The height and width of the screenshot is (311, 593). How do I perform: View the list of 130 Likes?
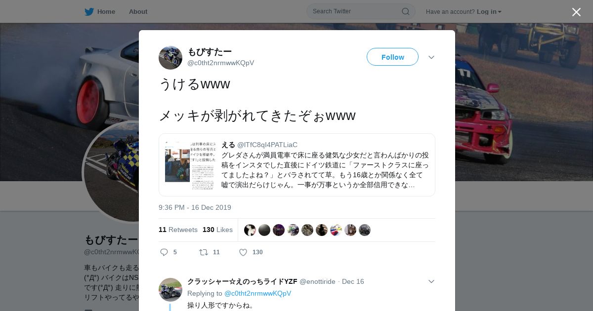217,230
